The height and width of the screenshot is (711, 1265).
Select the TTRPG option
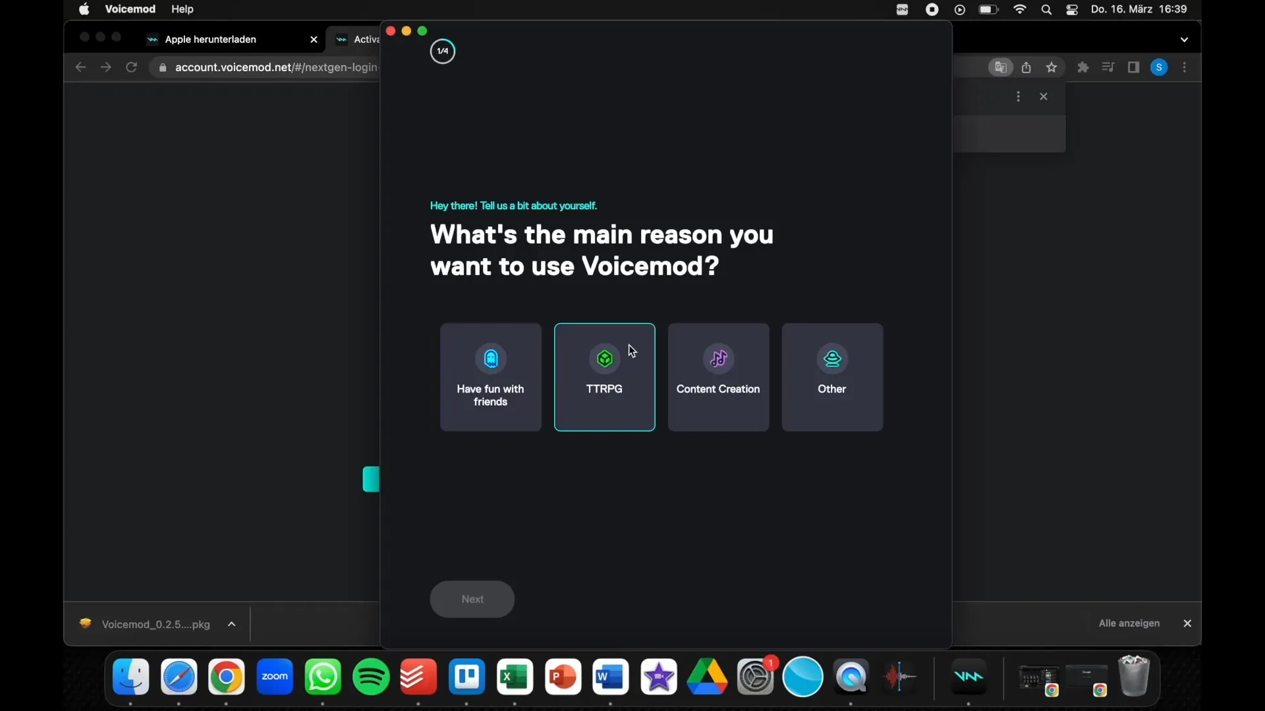point(604,376)
